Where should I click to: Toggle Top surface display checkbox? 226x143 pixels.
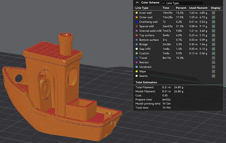[213, 35]
